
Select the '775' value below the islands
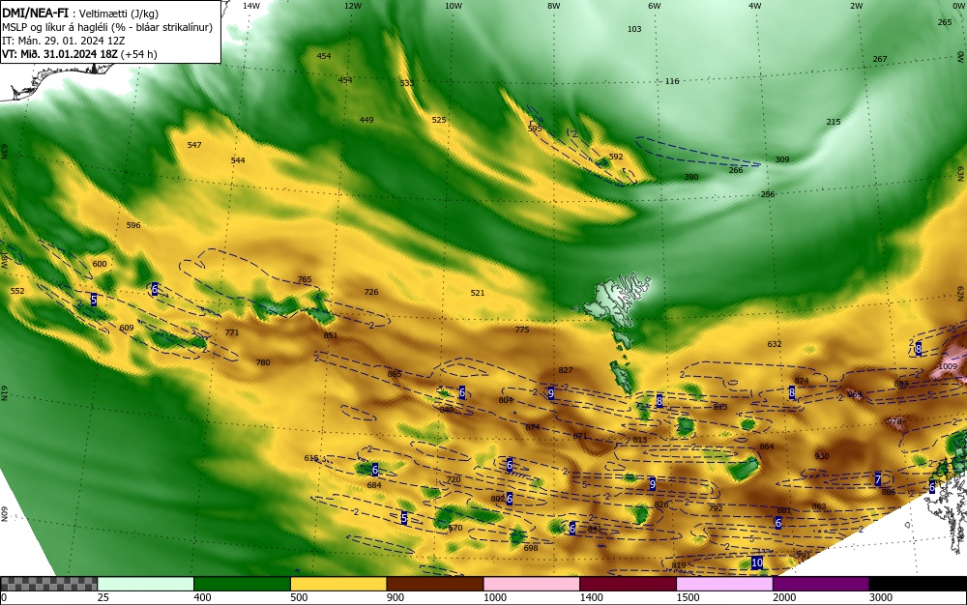click(522, 331)
